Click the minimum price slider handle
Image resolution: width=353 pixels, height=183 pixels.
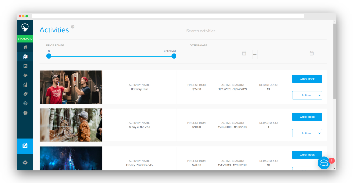point(49,56)
